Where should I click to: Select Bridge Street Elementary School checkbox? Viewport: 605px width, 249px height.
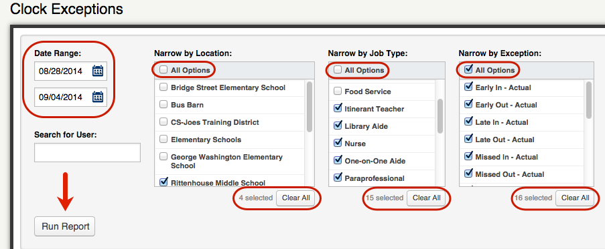coord(163,87)
